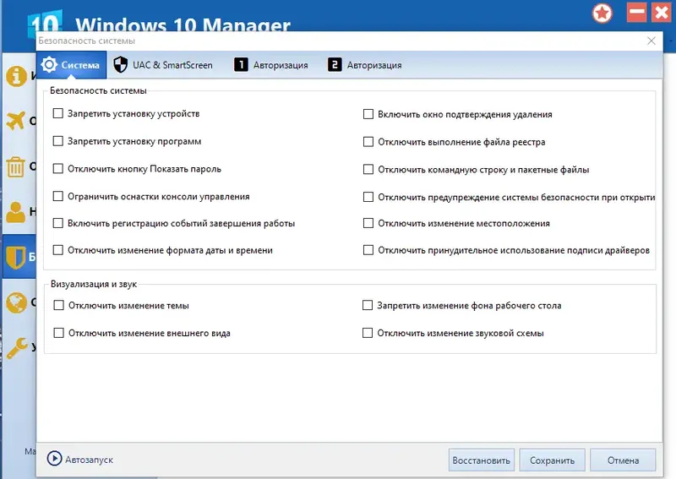Toggle Отключить предупреждение системы безопасности checkbox
Image resolution: width=676 pixels, height=479 pixels.
[368, 197]
